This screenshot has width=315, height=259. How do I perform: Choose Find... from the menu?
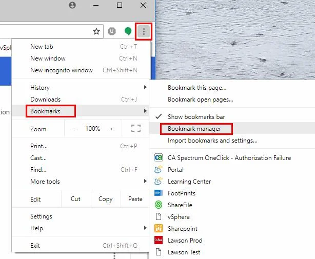(x=81, y=170)
